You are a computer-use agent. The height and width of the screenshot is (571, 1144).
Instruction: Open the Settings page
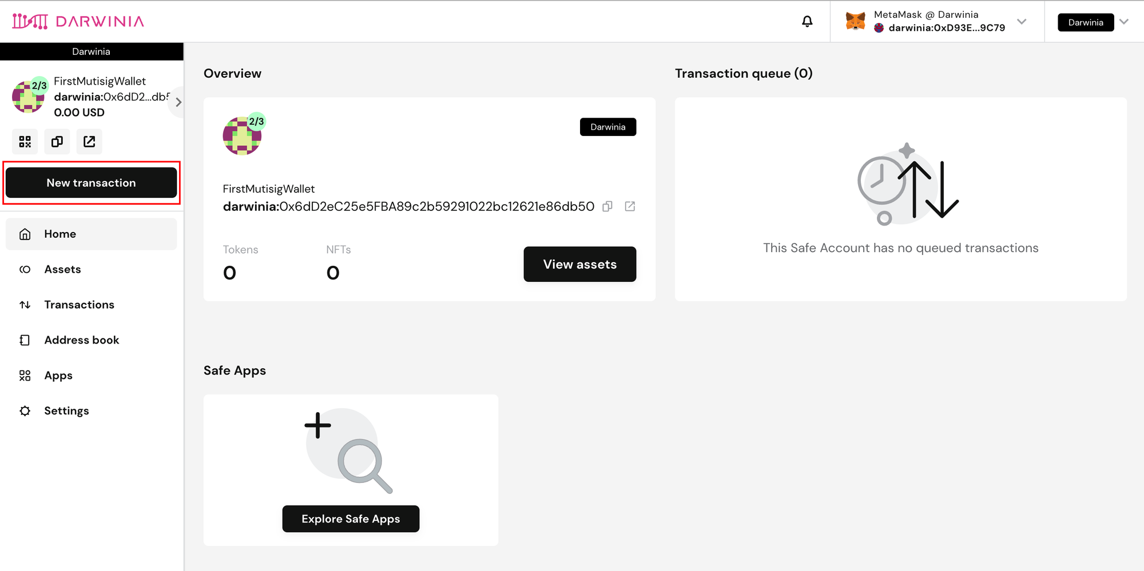click(66, 411)
